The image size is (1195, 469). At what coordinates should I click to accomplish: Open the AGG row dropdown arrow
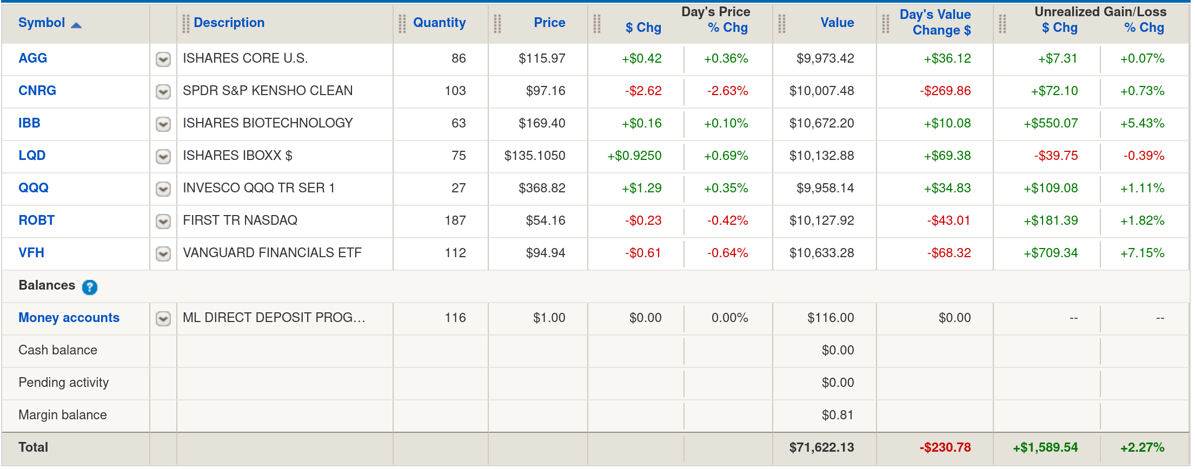pos(163,59)
